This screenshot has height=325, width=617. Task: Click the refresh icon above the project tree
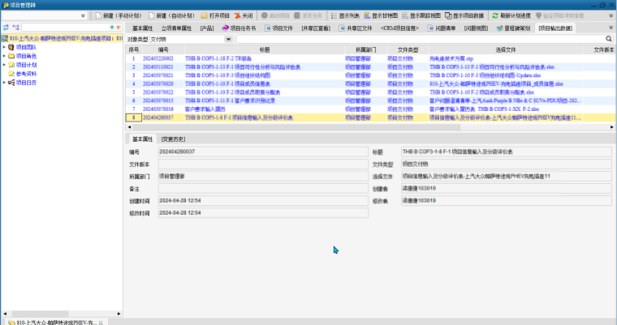click(x=6, y=28)
